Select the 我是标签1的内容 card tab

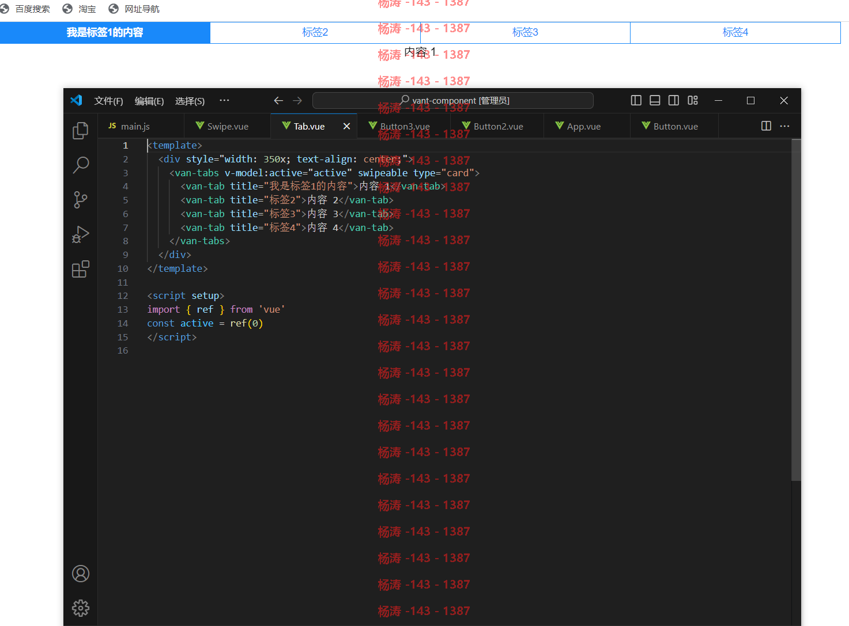point(105,32)
